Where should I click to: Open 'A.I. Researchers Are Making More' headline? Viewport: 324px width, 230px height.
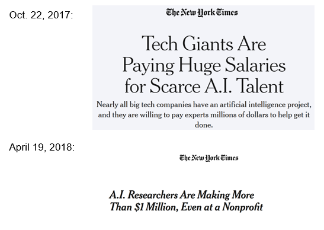point(181,195)
